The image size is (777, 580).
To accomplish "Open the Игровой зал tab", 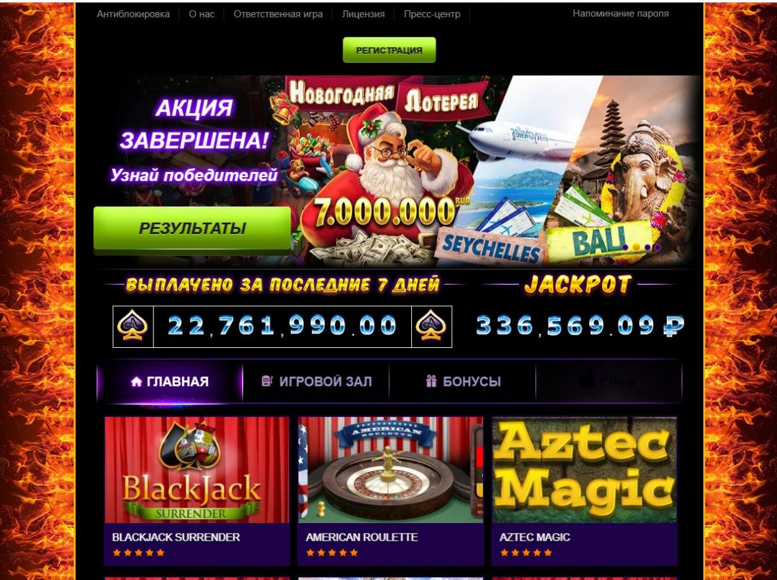I will [316, 382].
